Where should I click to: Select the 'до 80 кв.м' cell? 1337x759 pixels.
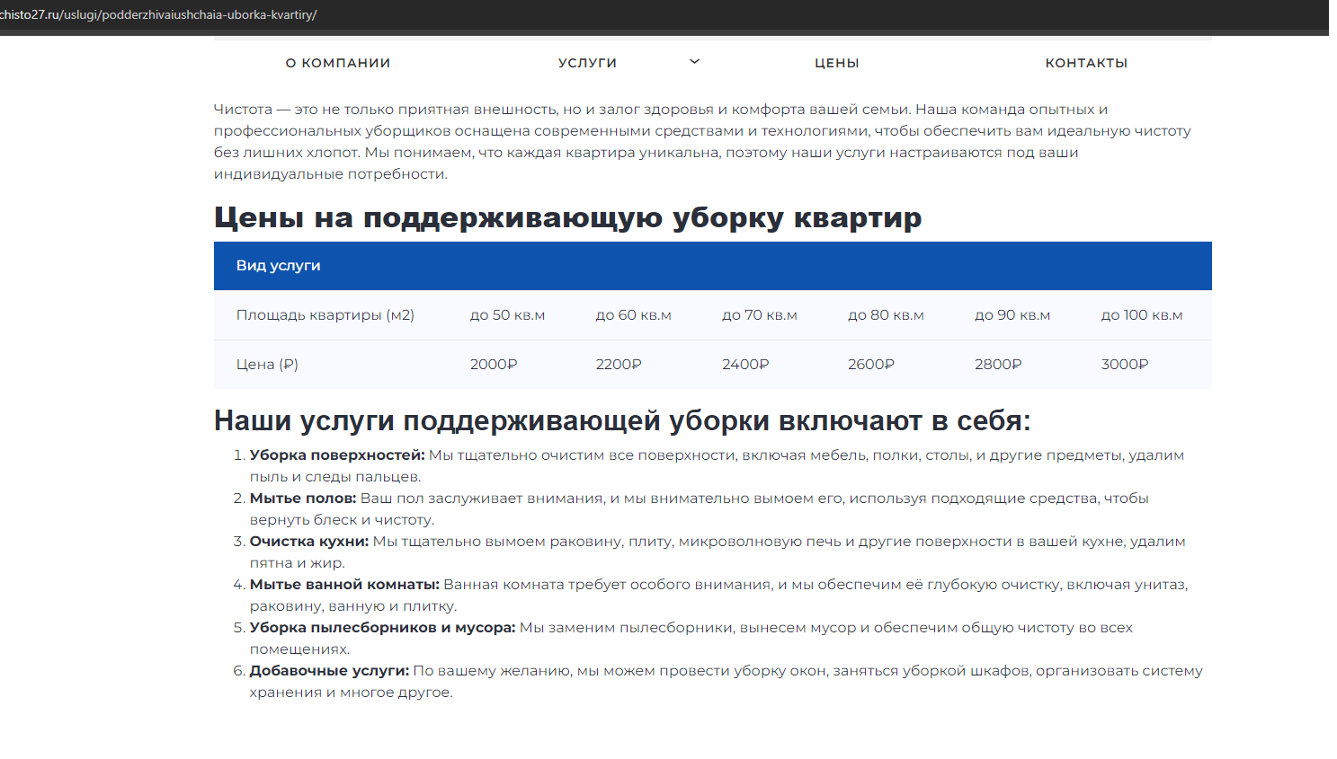[x=886, y=315]
